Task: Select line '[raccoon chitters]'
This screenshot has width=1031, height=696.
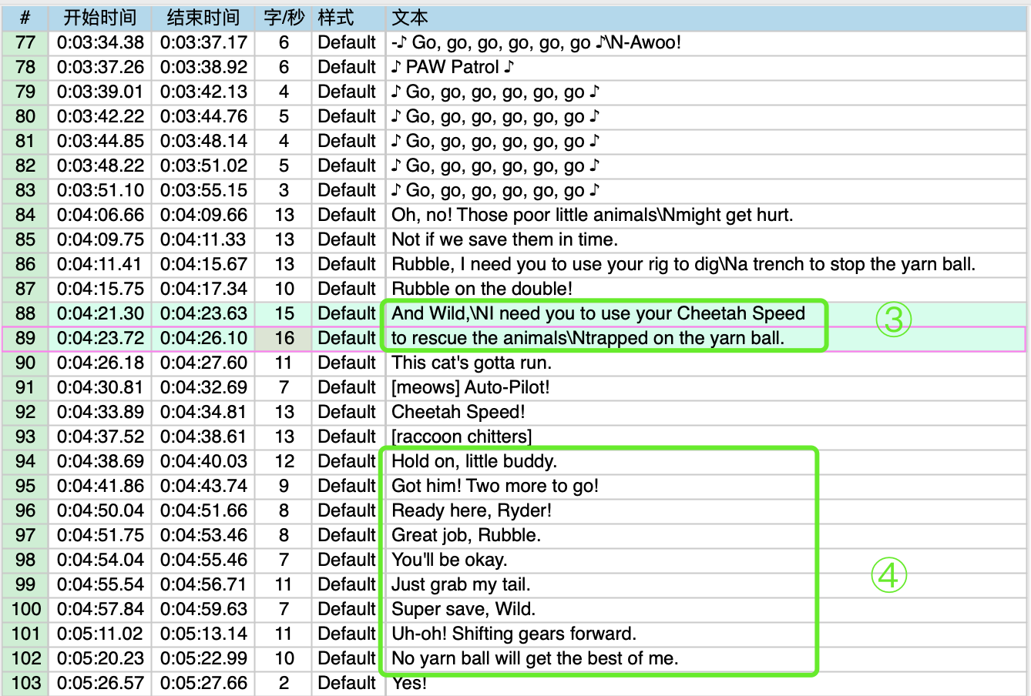Action: [x=462, y=437]
